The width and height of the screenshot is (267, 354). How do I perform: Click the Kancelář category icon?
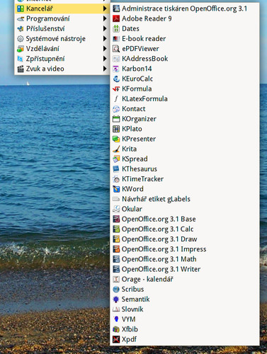pos(21,8)
